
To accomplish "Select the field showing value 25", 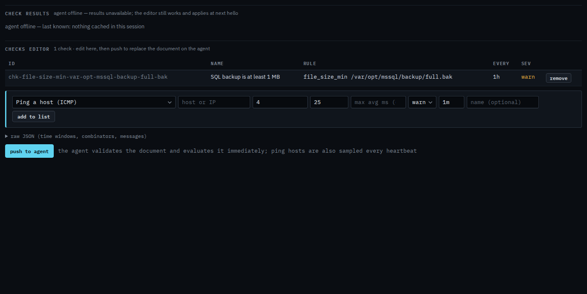I will click(329, 102).
